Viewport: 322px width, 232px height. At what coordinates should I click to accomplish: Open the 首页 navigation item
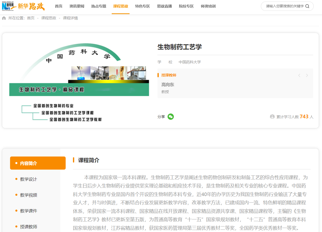click(59, 6)
